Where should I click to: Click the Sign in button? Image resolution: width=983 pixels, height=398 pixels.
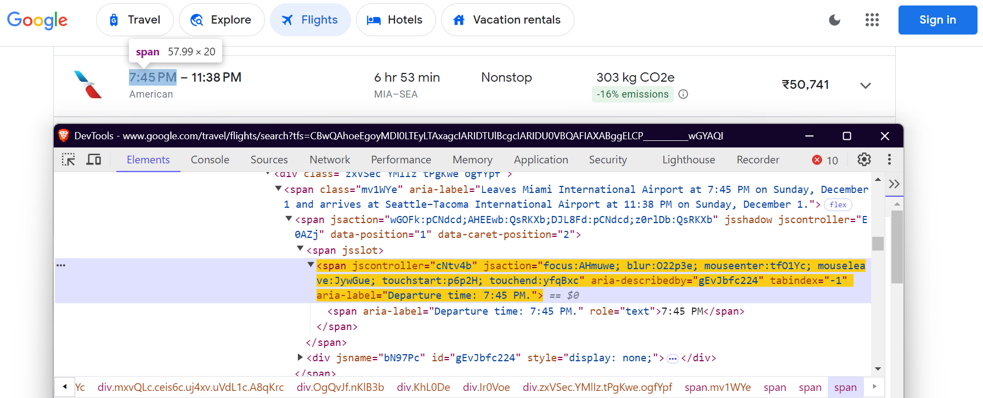click(x=937, y=20)
